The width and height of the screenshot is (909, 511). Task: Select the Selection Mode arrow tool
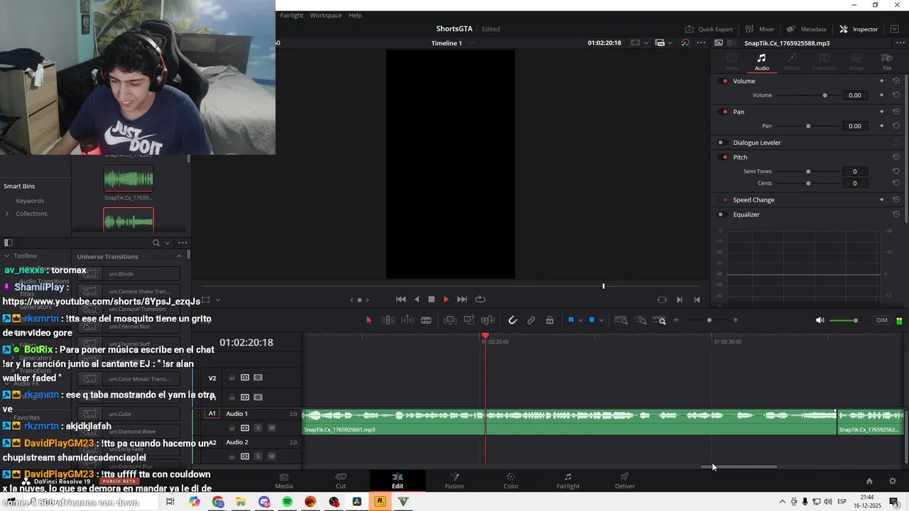[x=369, y=321]
